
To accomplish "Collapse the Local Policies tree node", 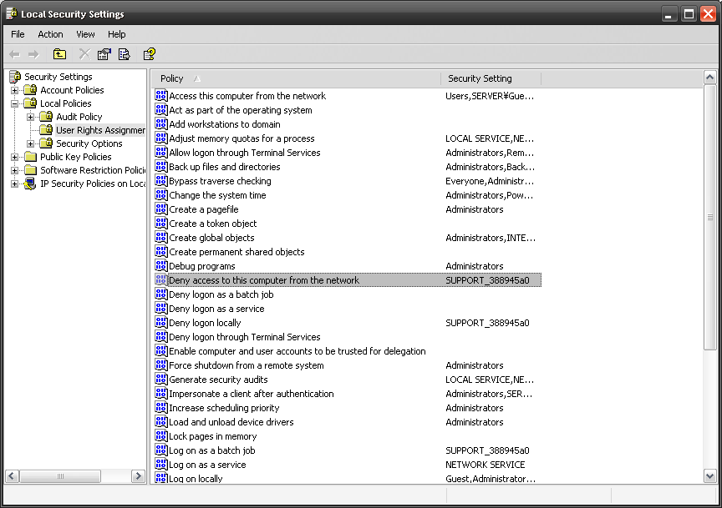I will tap(15, 103).
